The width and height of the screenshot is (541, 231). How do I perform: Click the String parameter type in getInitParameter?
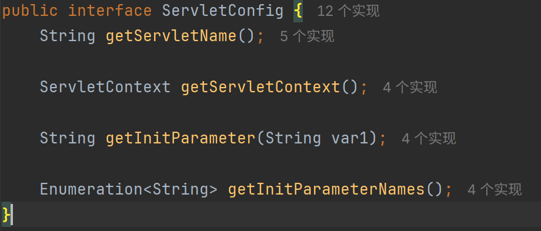[293, 138]
